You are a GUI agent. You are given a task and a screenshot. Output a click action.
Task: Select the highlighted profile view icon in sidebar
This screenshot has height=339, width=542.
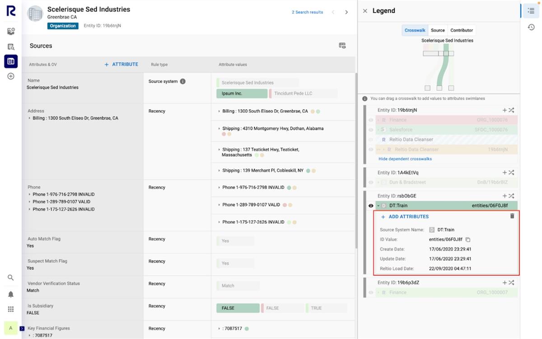tap(11, 61)
